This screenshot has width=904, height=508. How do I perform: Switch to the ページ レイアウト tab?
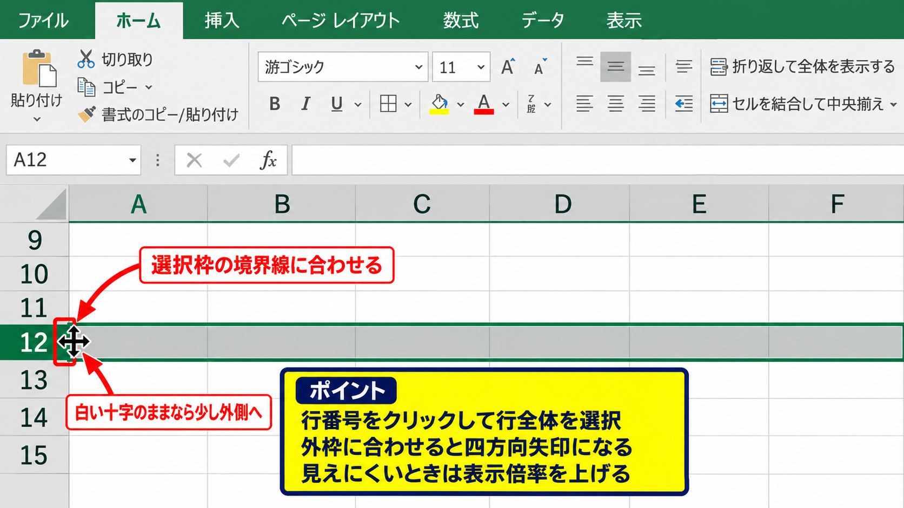pyautogui.click(x=341, y=21)
